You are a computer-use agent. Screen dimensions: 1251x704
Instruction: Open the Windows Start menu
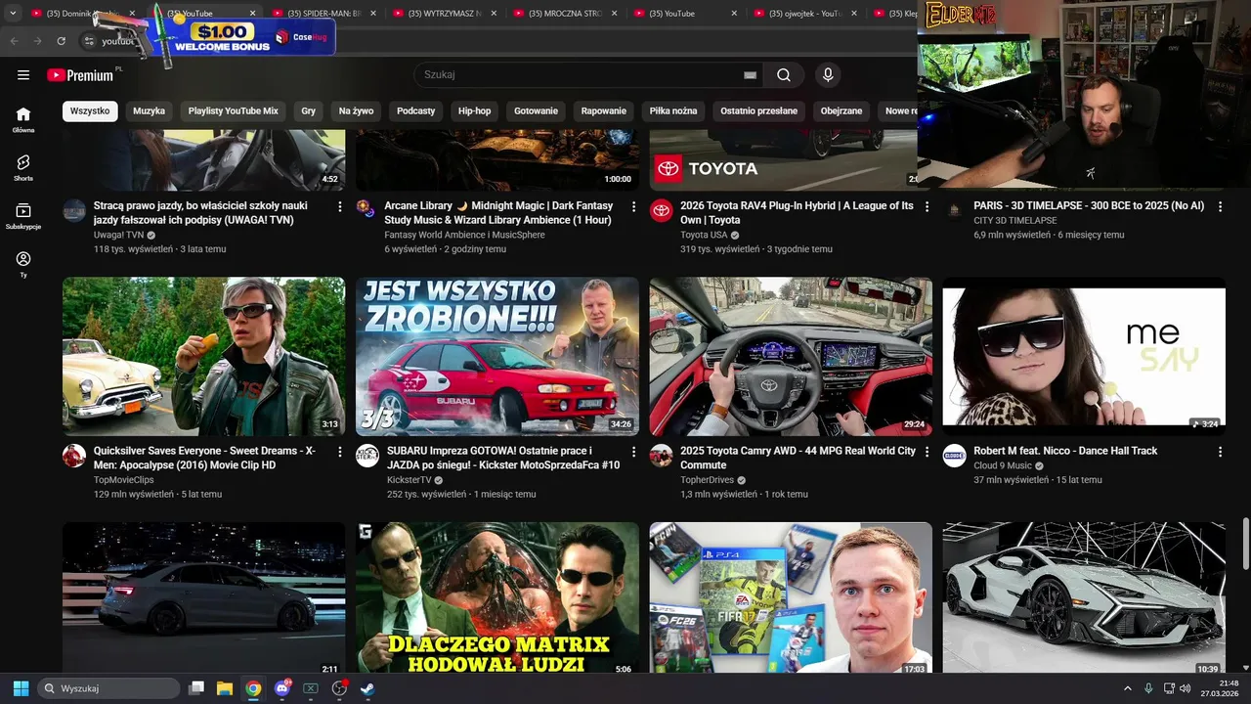pos(21,688)
